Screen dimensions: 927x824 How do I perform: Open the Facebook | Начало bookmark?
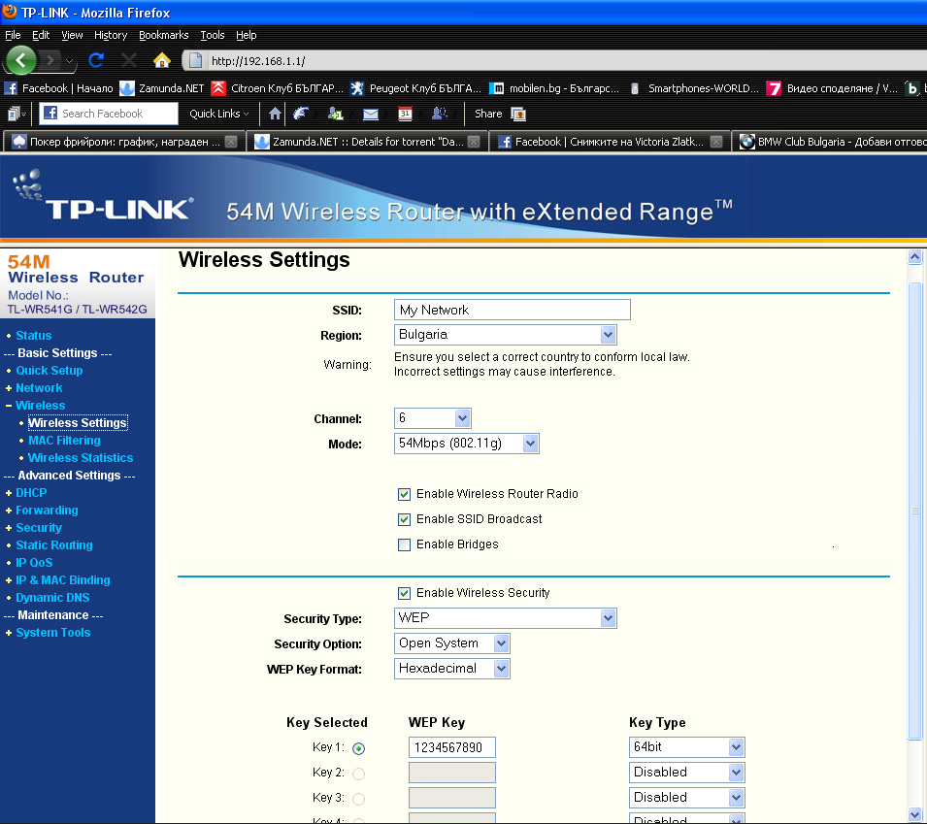58,88
